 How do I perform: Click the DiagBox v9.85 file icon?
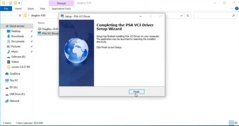(x=40, y=29)
